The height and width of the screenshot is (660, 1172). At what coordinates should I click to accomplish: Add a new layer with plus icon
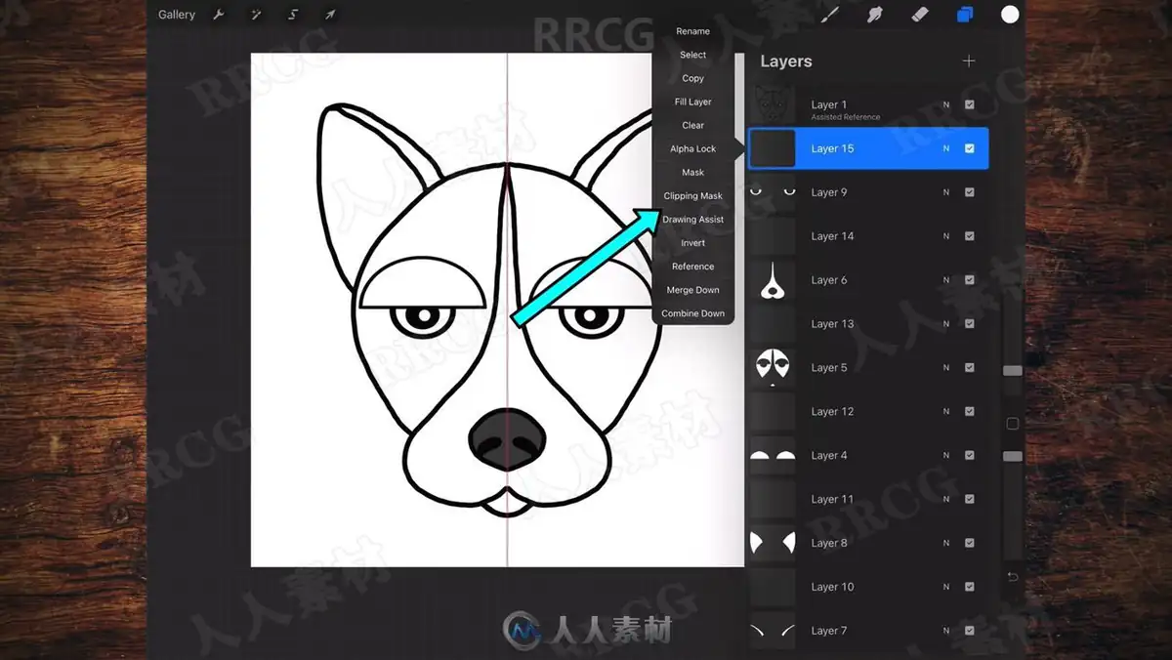point(969,61)
